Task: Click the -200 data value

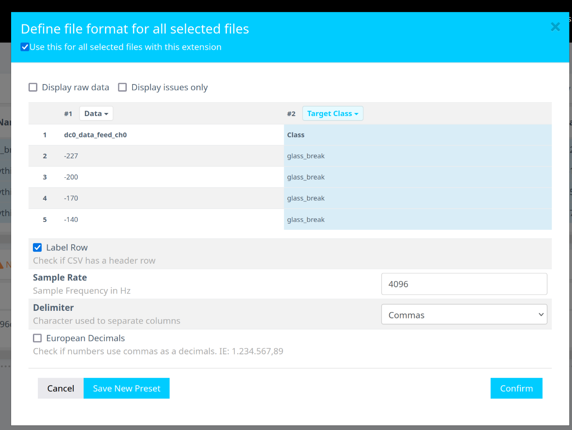Action: pos(71,177)
